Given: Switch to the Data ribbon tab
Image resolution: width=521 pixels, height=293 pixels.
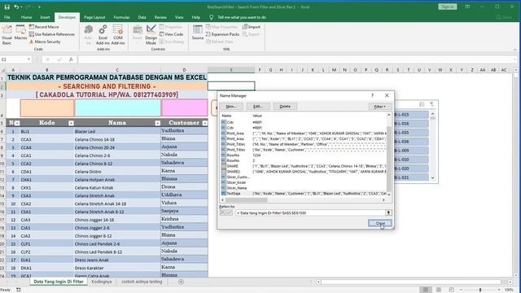Looking at the screenshot, I should [142, 17].
